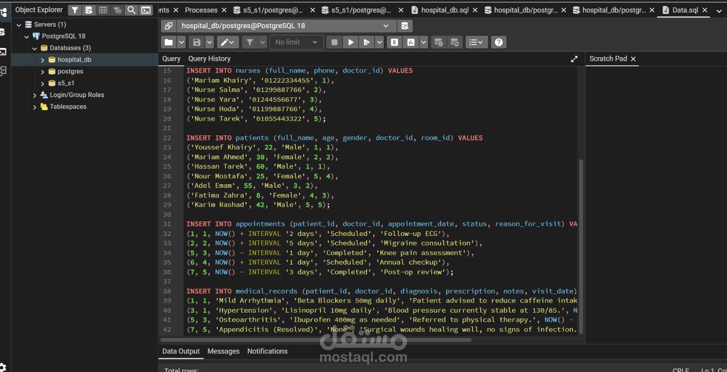Click the Filtered Rows icon in Object Explorer
727x372 pixels.
click(117, 10)
